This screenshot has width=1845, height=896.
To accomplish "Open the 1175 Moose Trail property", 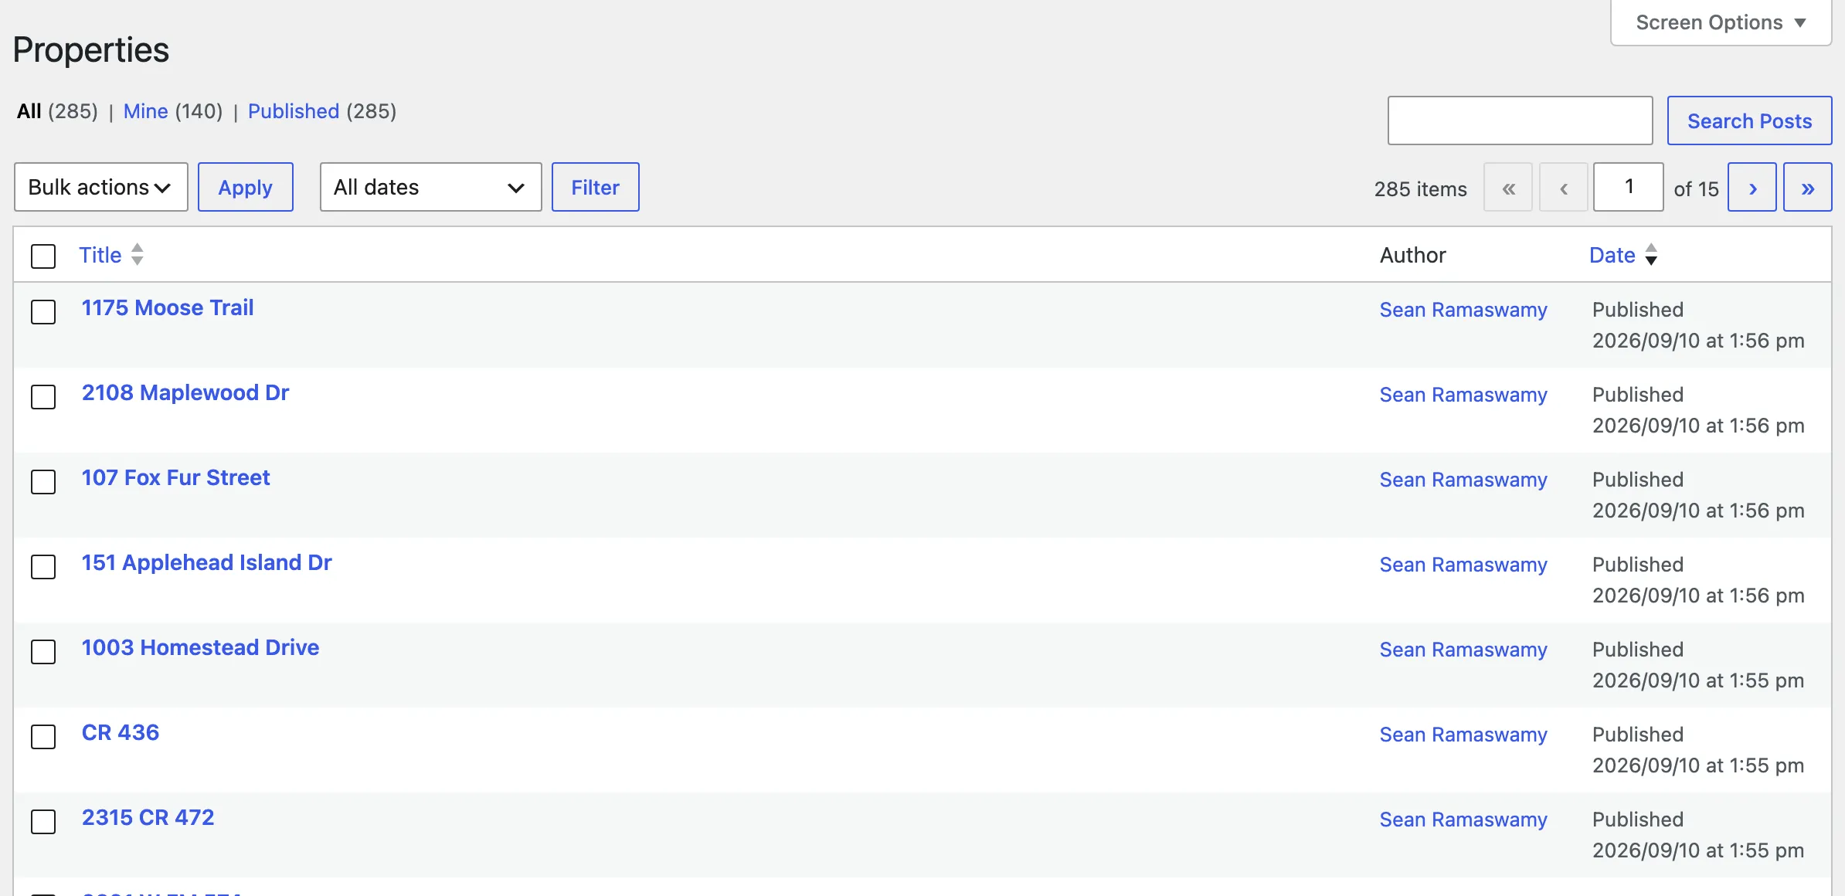I will 168,307.
